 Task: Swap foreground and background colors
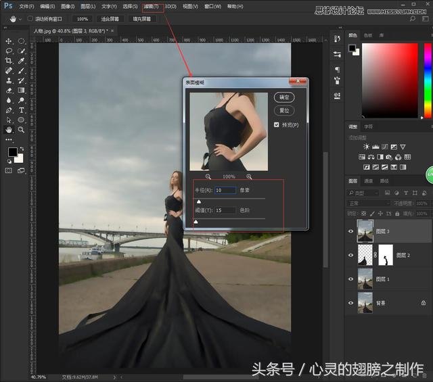pos(22,149)
